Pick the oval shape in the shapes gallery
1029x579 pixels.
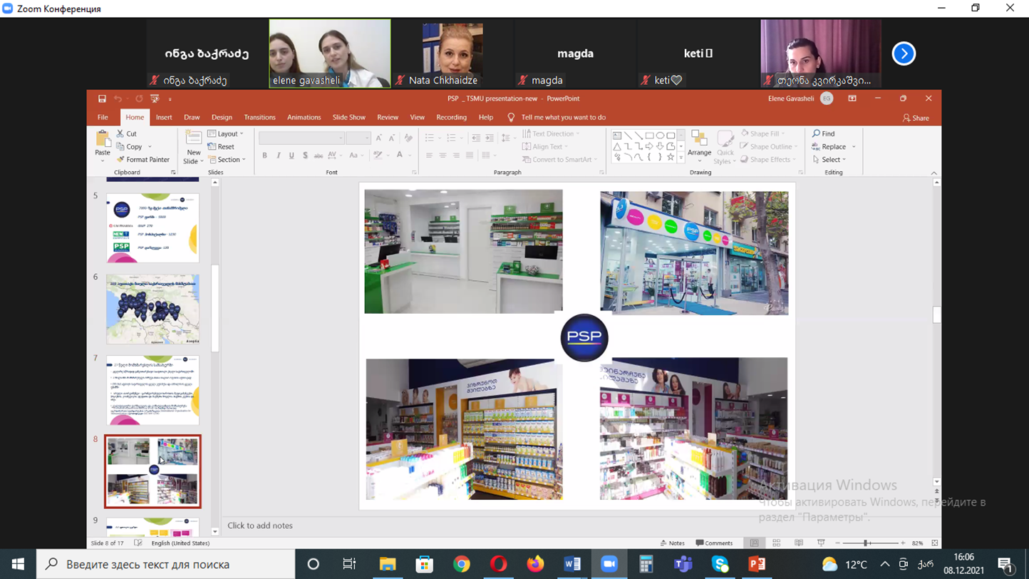660,135
